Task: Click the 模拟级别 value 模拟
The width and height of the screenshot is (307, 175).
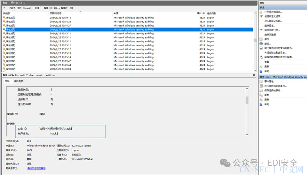Action: (x=42, y=114)
